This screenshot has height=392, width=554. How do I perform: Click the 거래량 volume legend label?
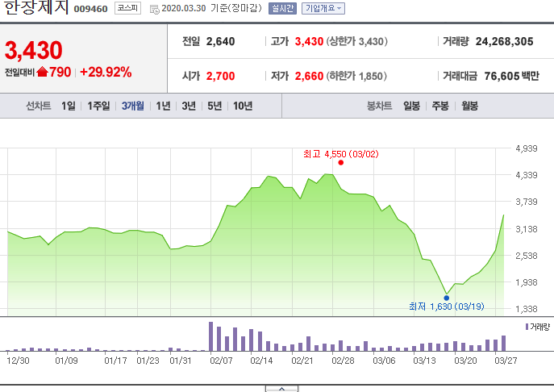pyautogui.click(x=538, y=327)
